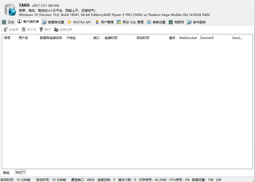This screenshot has width=255, height=182.
Task: Sort by the 用户名 column header
Action: tap(27, 38)
